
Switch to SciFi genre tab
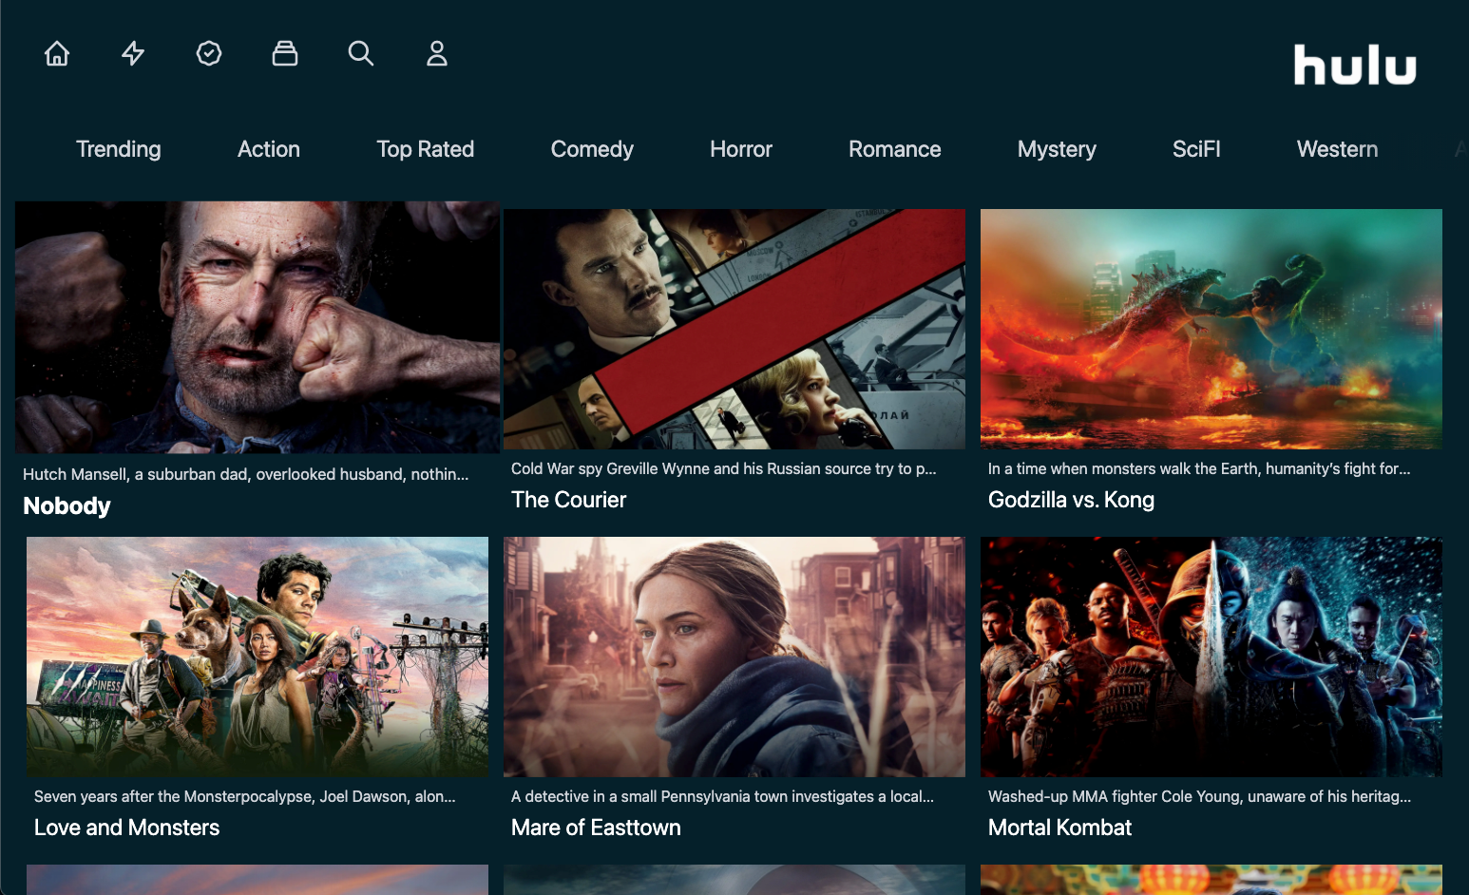[1196, 149]
